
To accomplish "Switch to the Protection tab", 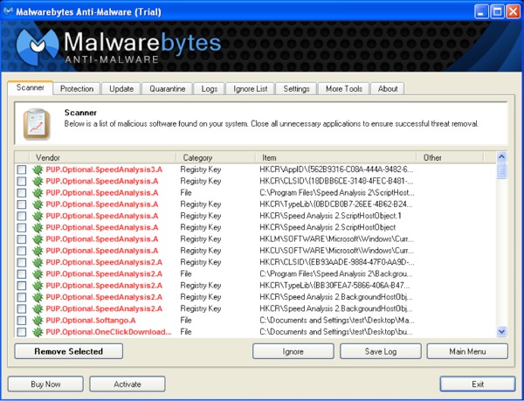I will (77, 89).
